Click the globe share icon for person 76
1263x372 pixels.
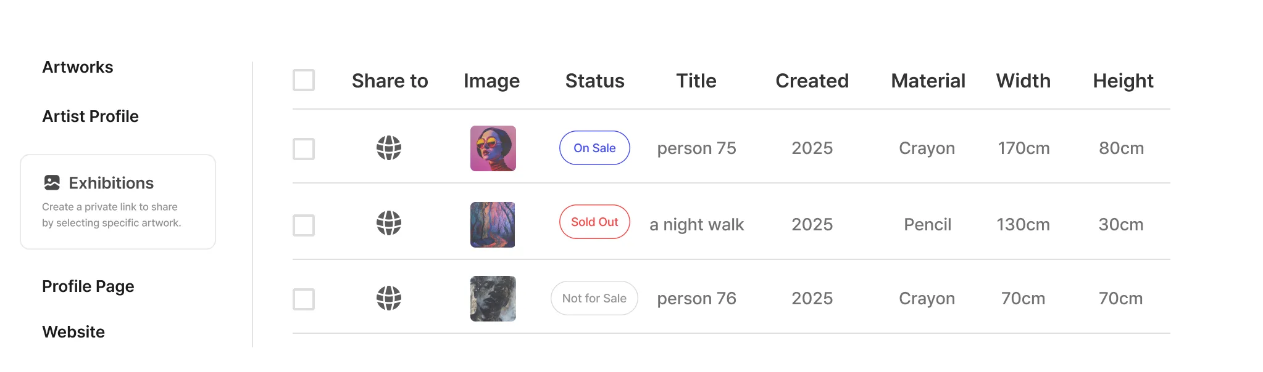pos(389,298)
